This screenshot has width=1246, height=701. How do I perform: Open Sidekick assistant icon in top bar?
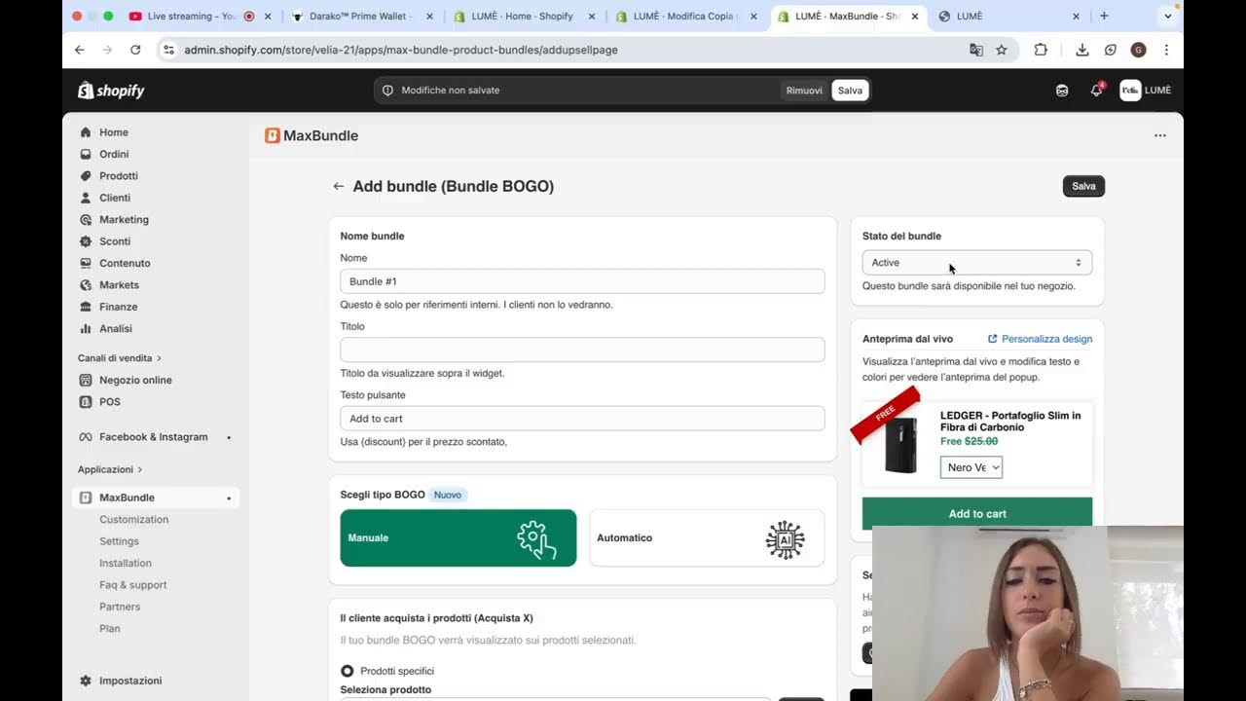1062,91
